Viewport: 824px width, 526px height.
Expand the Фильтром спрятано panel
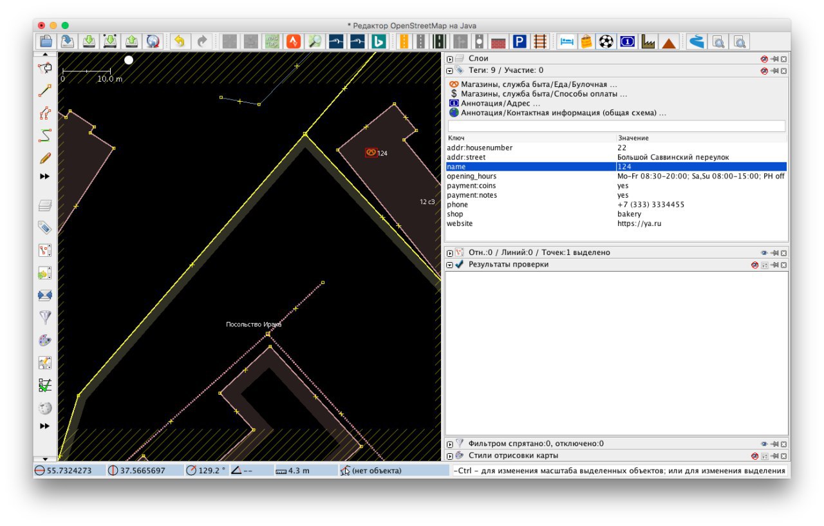coord(450,444)
